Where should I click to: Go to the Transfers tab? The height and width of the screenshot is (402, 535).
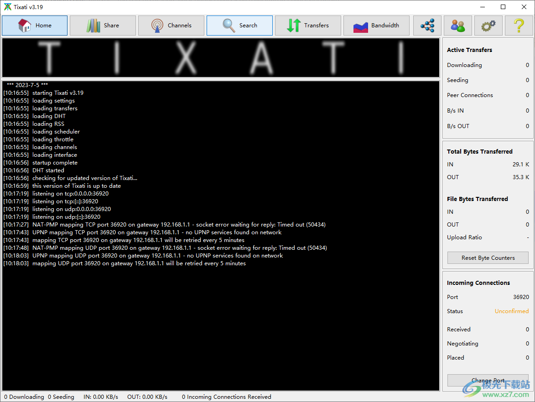tap(308, 25)
